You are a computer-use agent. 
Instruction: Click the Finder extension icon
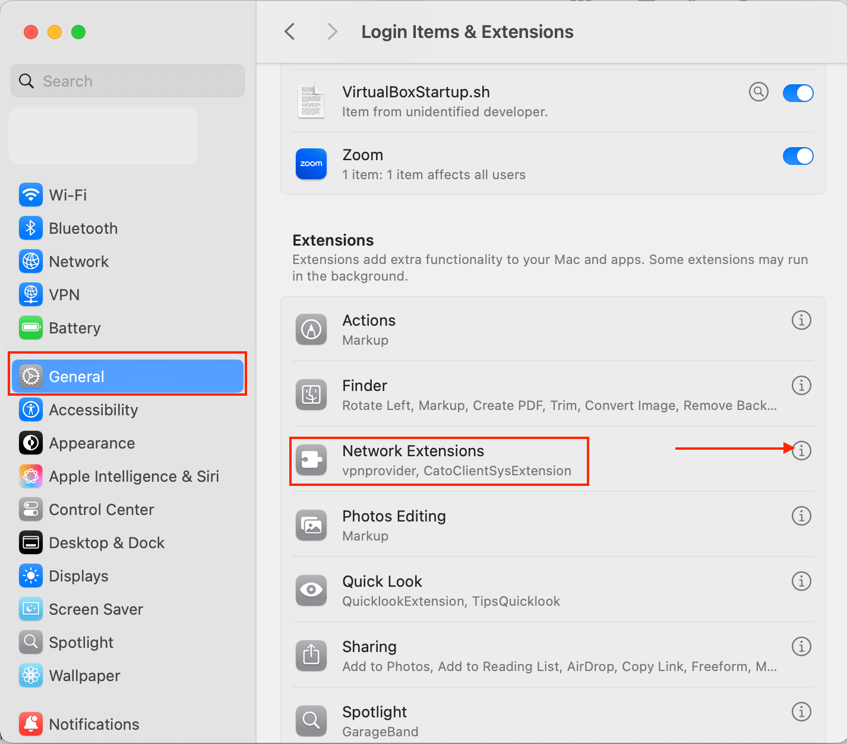pyautogui.click(x=311, y=395)
